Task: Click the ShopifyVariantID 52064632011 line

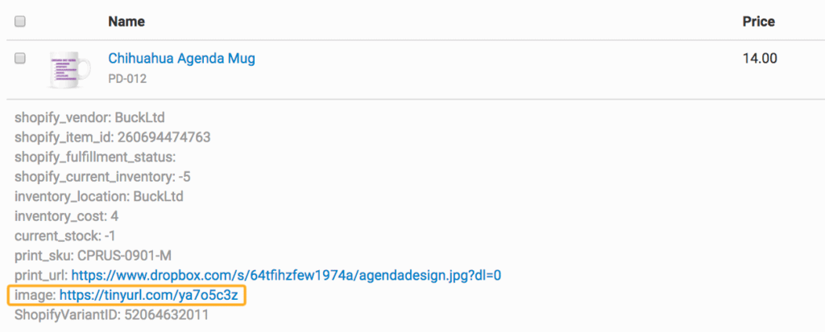Action: (x=111, y=315)
